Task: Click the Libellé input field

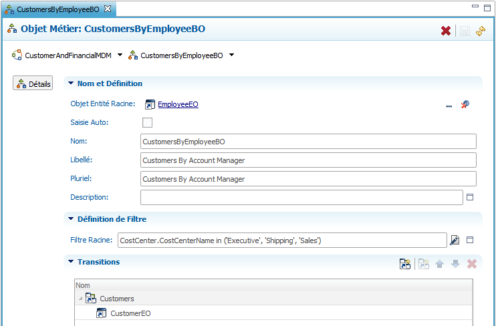Action: pyautogui.click(x=308, y=160)
